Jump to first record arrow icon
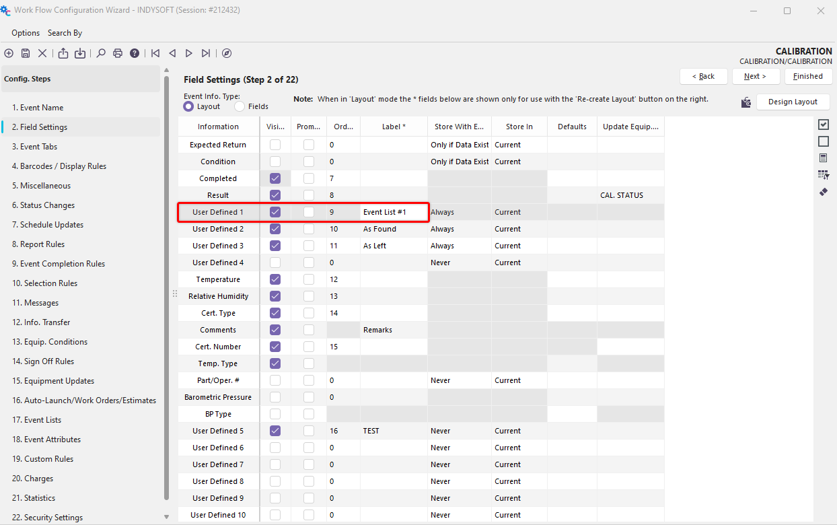Screen dimensions: 837x525 pos(155,53)
